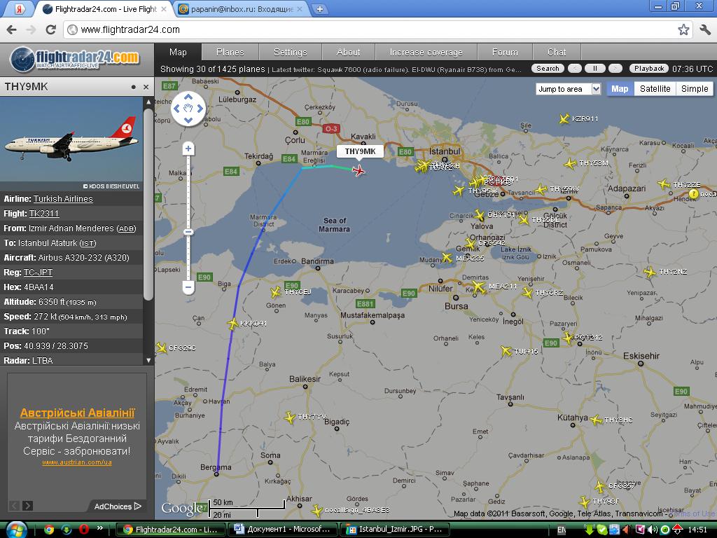Switch the map to Satellite view
Viewport: 717px width, 538px height.
pos(655,89)
